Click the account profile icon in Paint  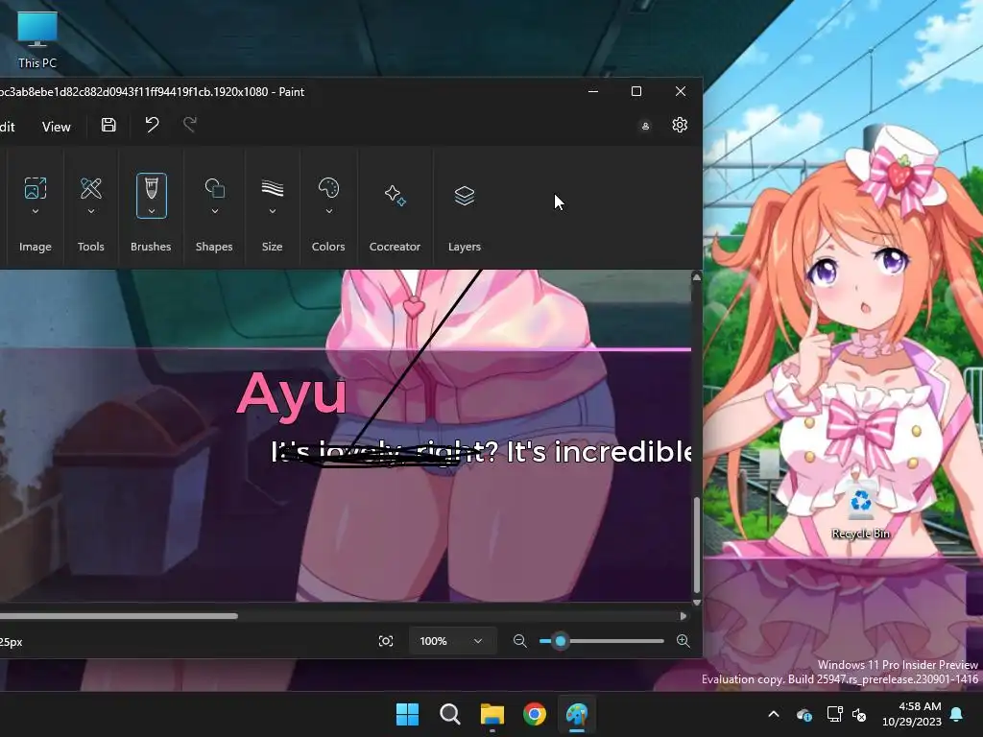[645, 126]
